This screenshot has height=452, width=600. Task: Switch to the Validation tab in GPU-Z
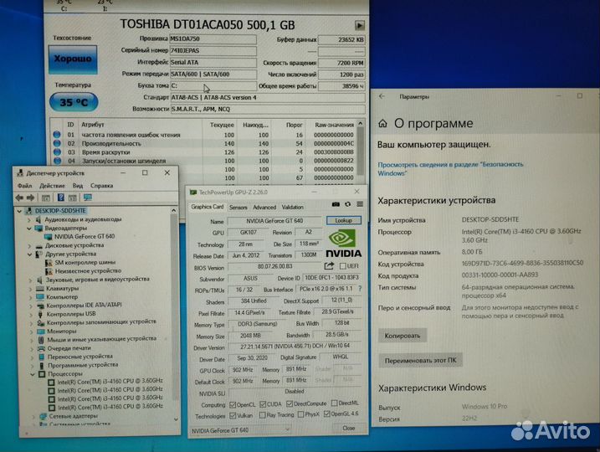pyautogui.click(x=292, y=207)
